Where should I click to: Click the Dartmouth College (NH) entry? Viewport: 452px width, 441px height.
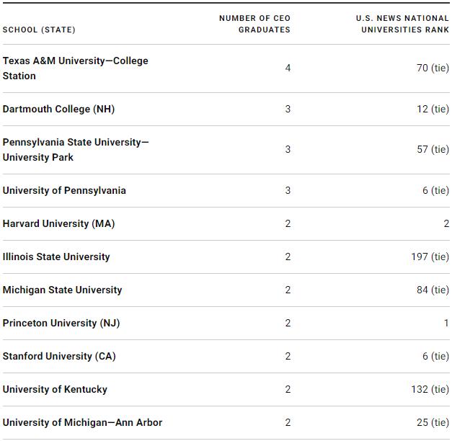tap(58, 109)
